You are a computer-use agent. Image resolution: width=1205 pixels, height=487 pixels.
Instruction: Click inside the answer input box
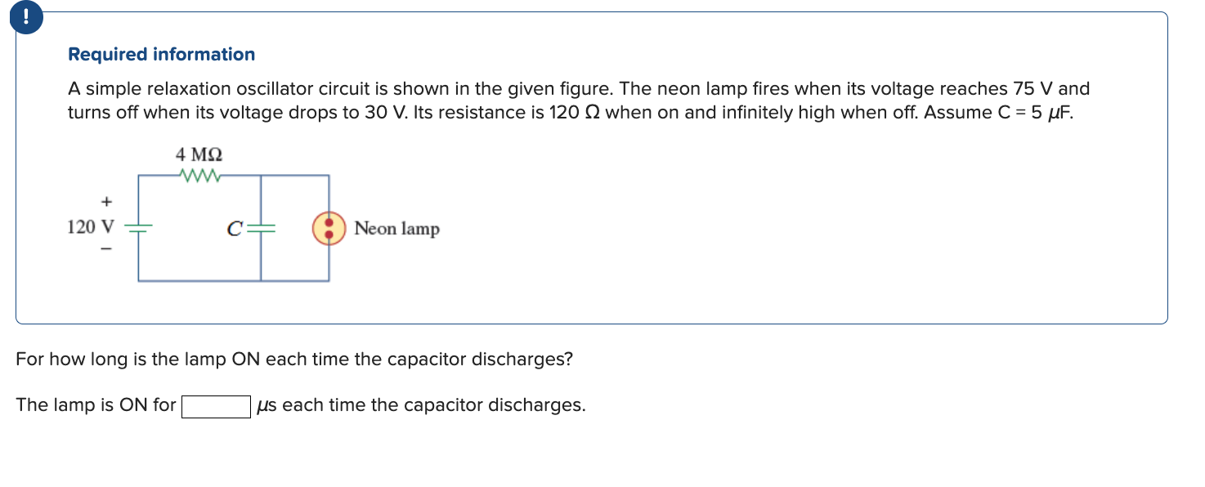pos(216,405)
